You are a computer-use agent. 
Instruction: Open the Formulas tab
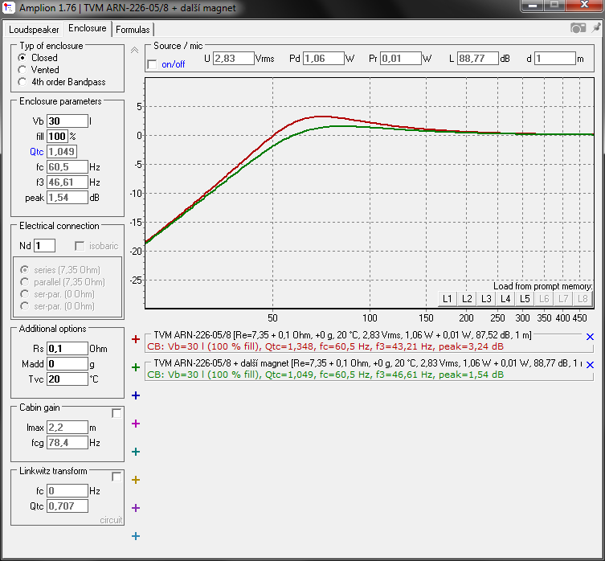[133, 30]
